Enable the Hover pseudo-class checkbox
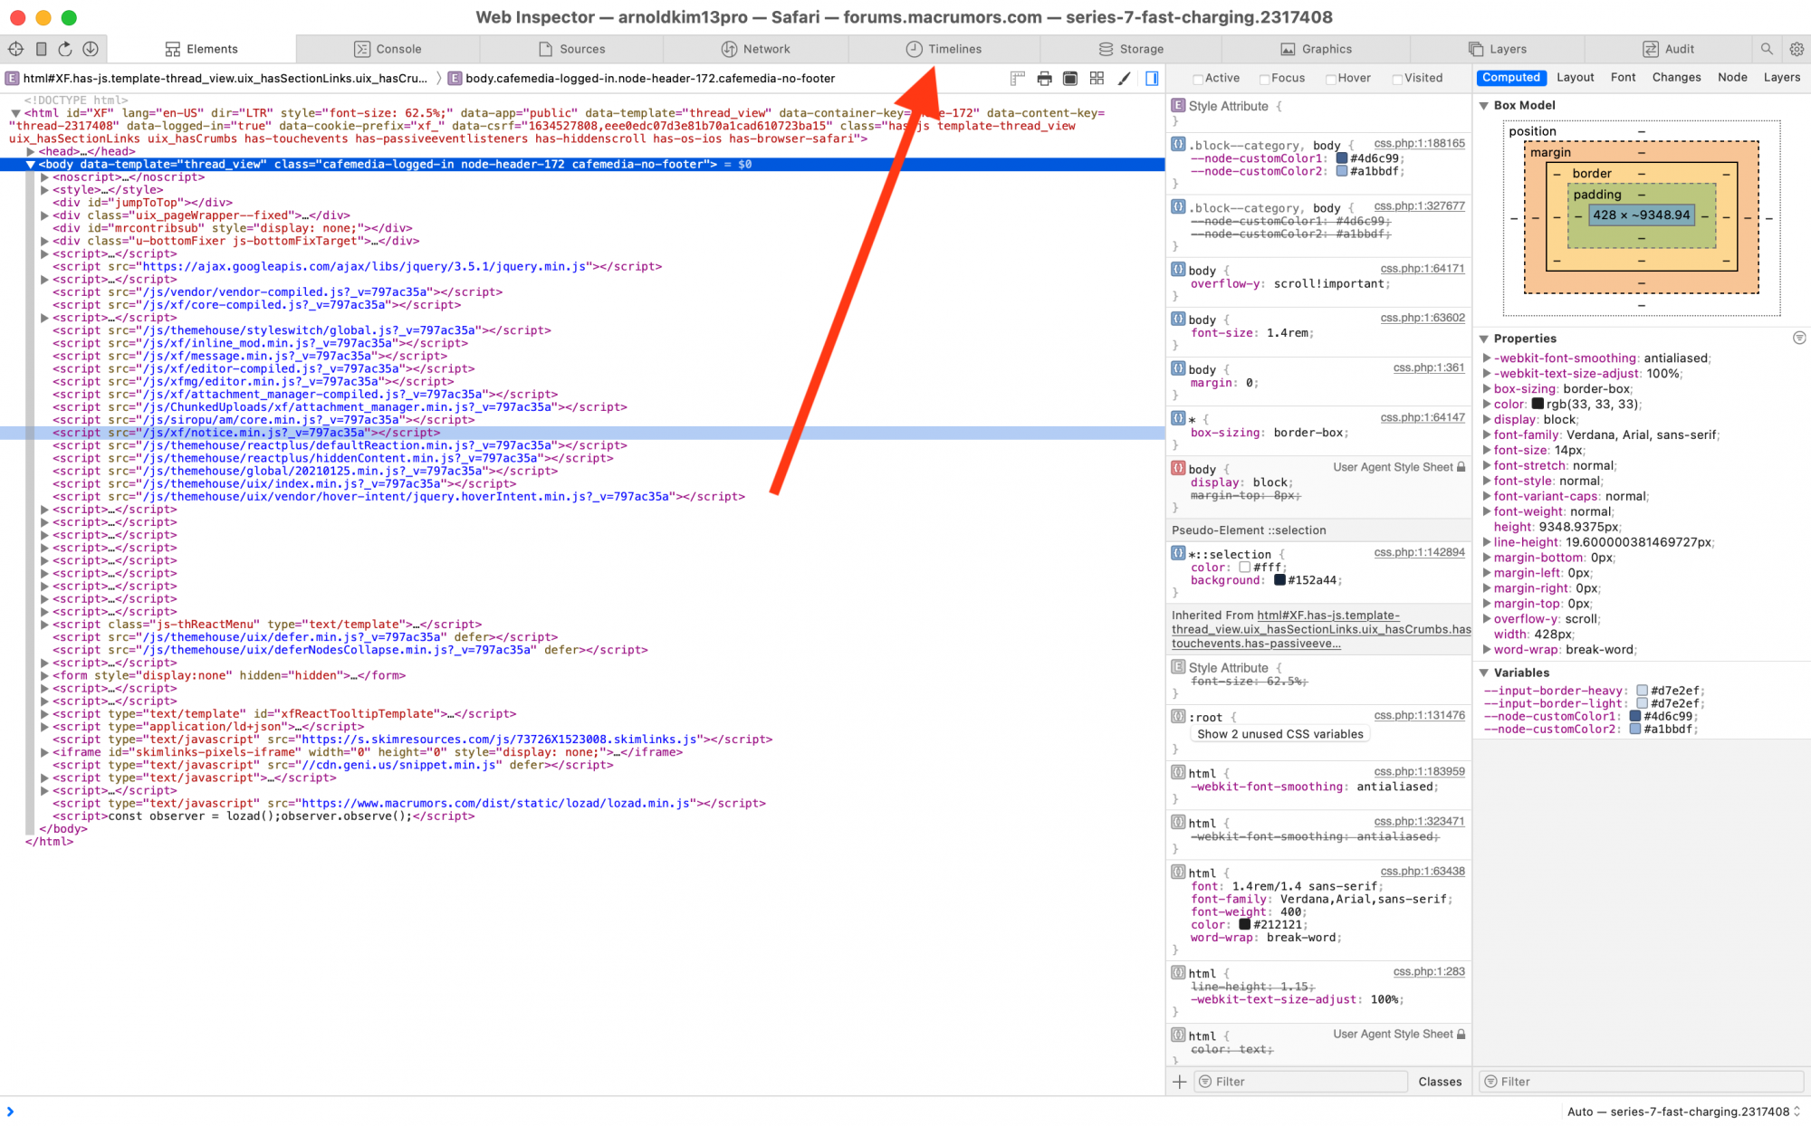This screenshot has height=1126, width=1811. click(x=1331, y=79)
